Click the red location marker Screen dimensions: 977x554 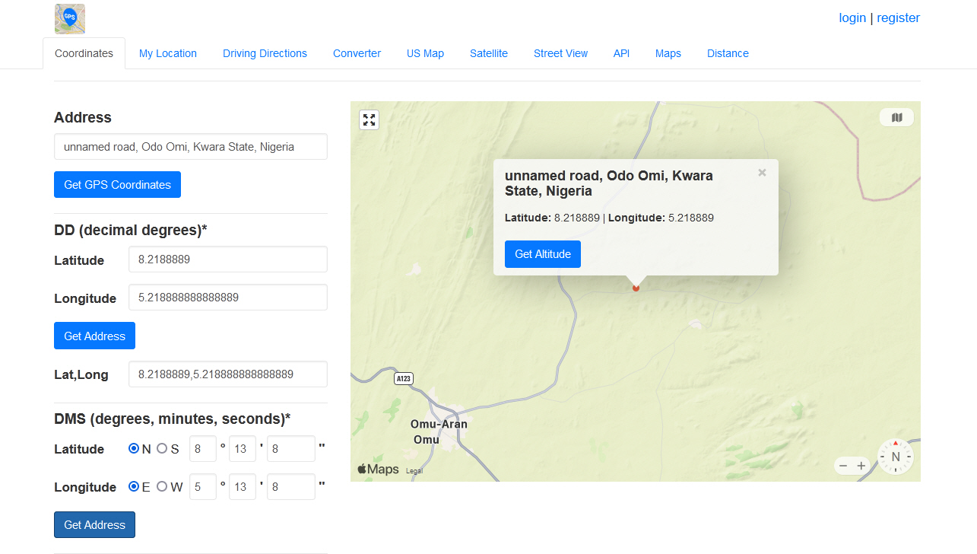coord(636,288)
